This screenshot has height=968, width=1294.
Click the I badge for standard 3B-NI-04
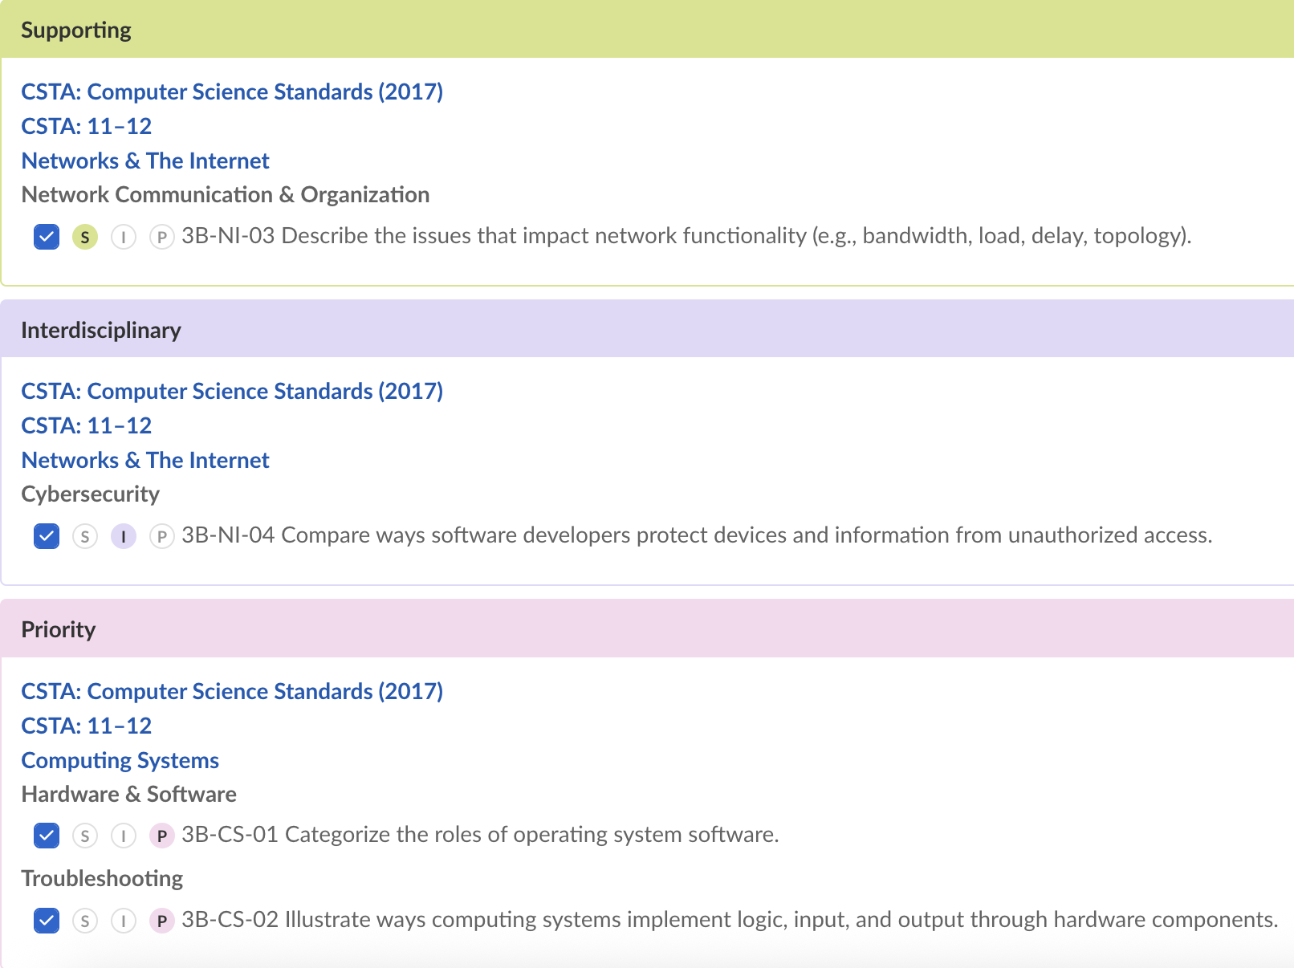coord(124,536)
